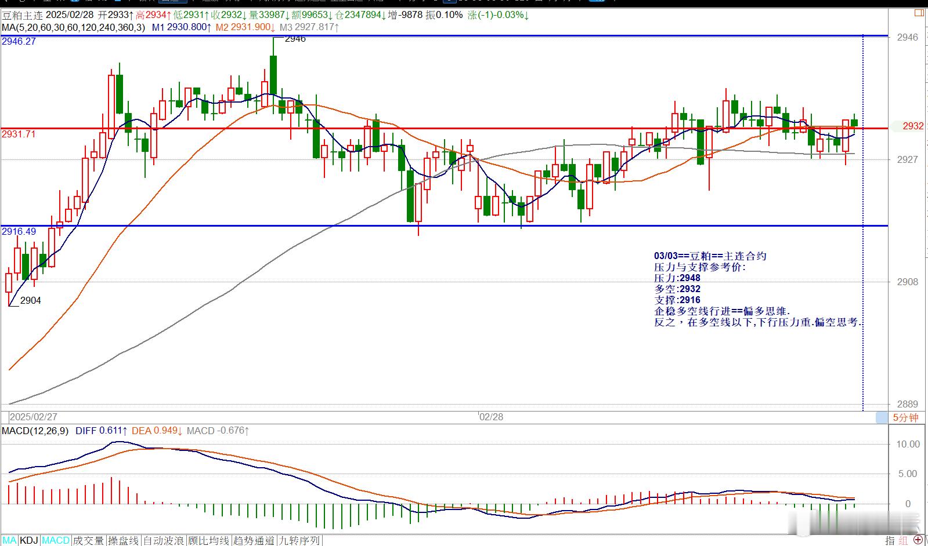928x546 pixels.
Task: Click the 多空:2932 annotation text
Action: click(x=677, y=289)
